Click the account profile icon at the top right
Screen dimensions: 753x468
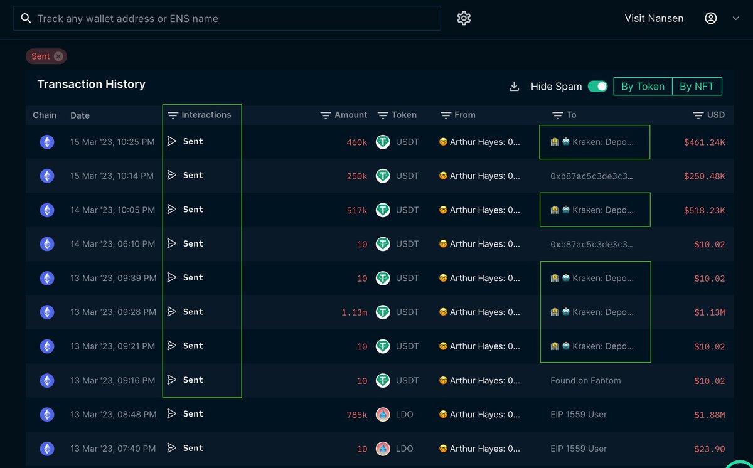tap(710, 18)
